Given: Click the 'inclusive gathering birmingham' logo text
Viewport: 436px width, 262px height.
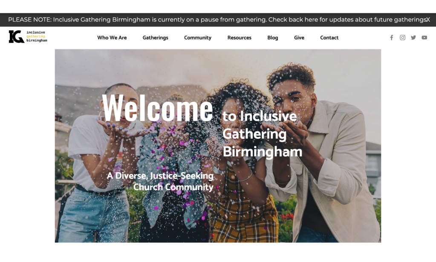Looking at the screenshot, I should (37, 36).
